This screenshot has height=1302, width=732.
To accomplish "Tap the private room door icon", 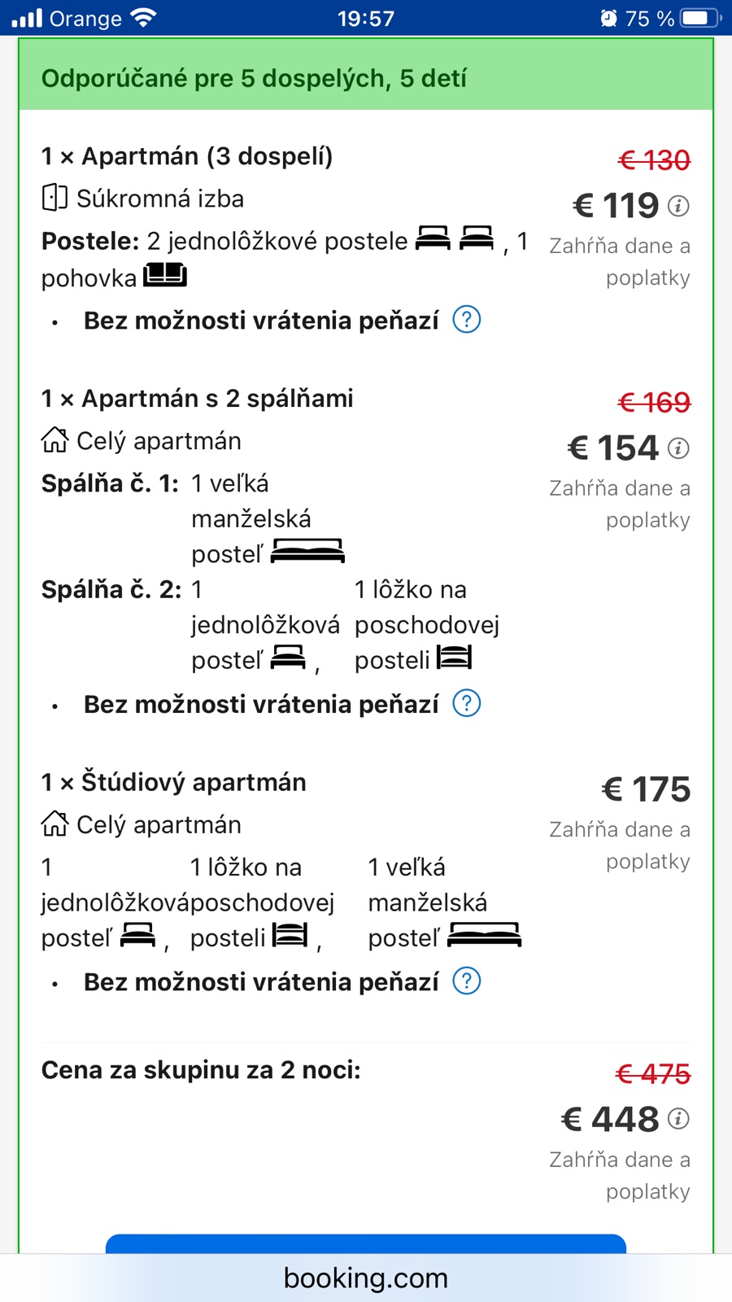I will pyautogui.click(x=54, y=198).
